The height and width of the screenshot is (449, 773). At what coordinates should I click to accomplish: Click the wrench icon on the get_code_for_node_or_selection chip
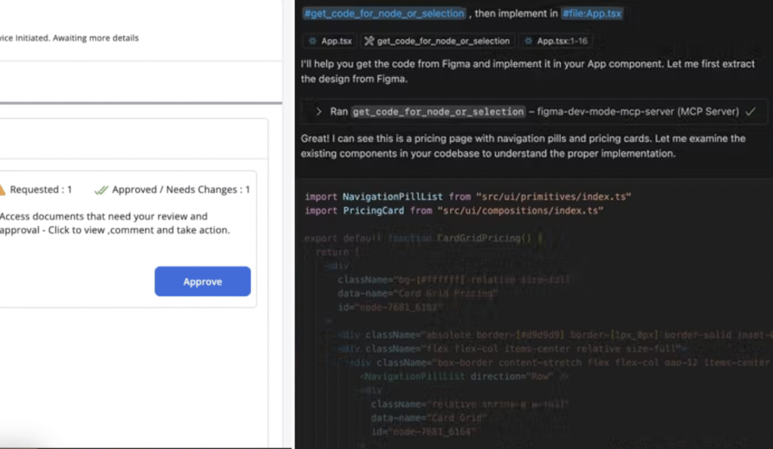point(368,41)
